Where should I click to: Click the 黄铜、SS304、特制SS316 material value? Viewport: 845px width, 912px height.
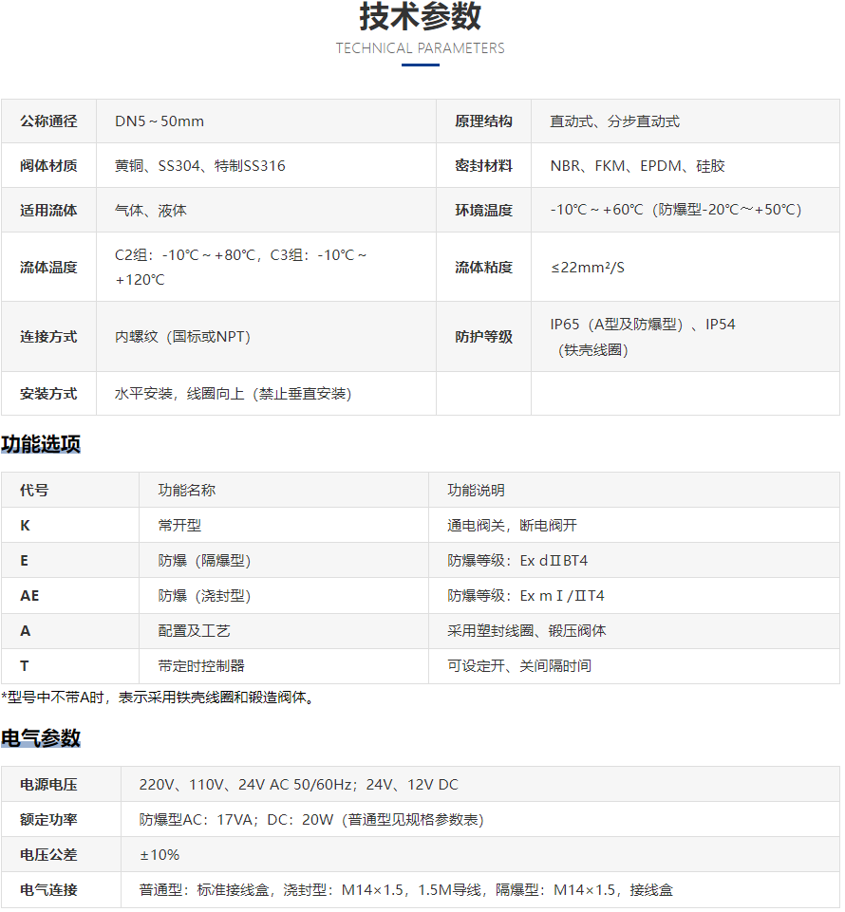click(x=200, y=166)
